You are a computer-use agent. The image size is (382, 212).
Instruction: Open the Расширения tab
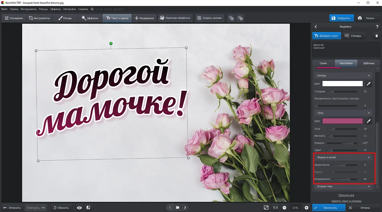tap(144, 18)
